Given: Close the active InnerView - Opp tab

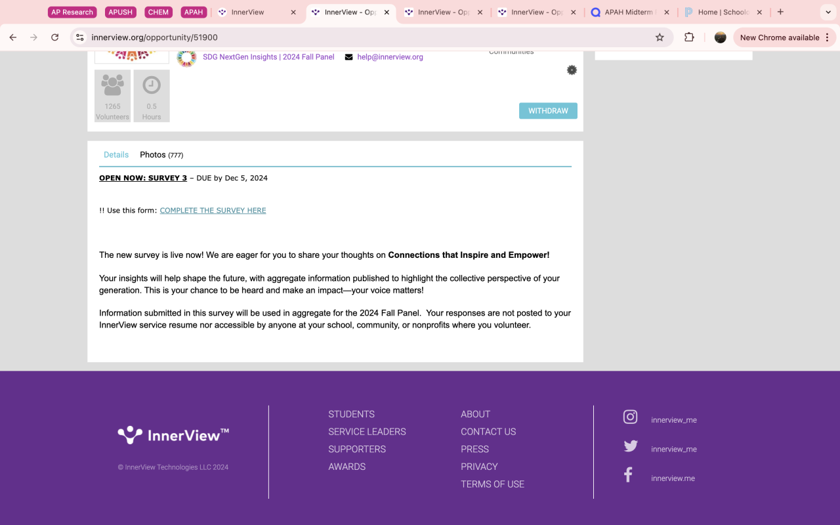Looking at the screenshot, I should (x=387, y=12).
